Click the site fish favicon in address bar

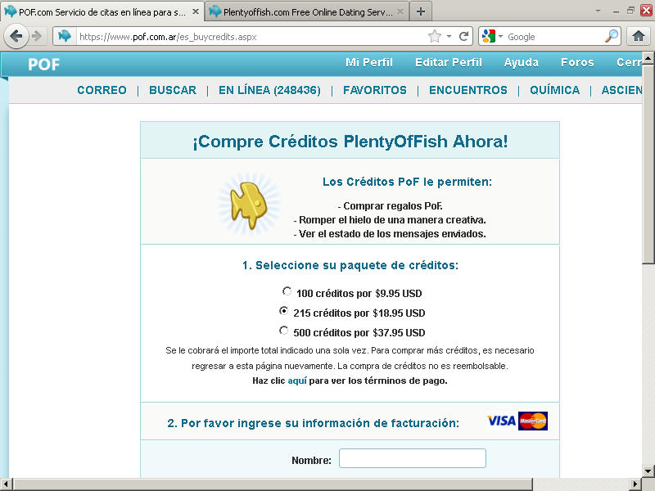click(x=65, y=36)
